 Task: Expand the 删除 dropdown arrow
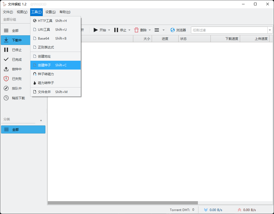click(150, 30)
